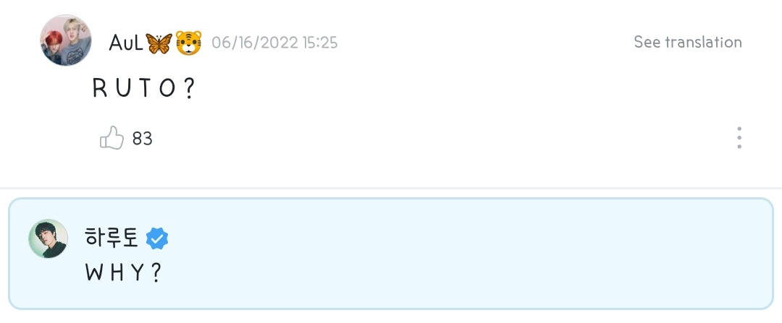
Task: Click the divider line below the comment
Action: pos(391,188)
